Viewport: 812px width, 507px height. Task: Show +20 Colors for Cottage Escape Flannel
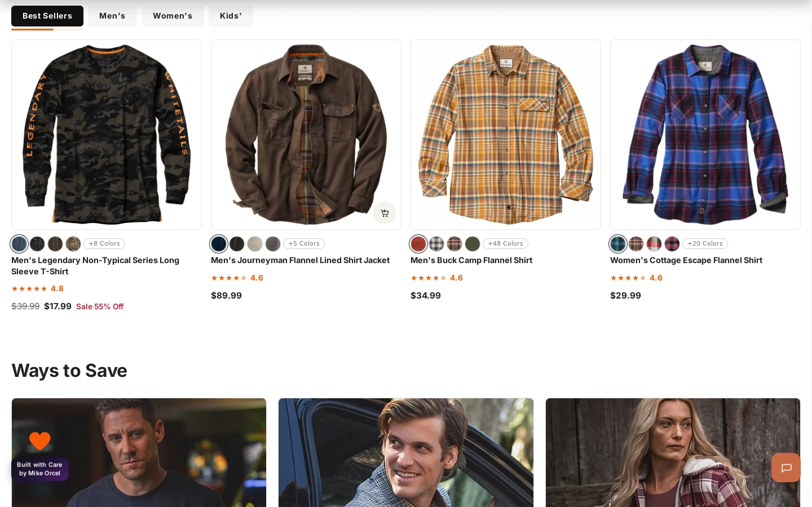coord(705,244)
